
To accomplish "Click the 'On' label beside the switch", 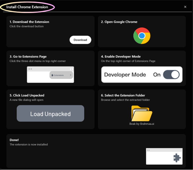I will [157, 75].
